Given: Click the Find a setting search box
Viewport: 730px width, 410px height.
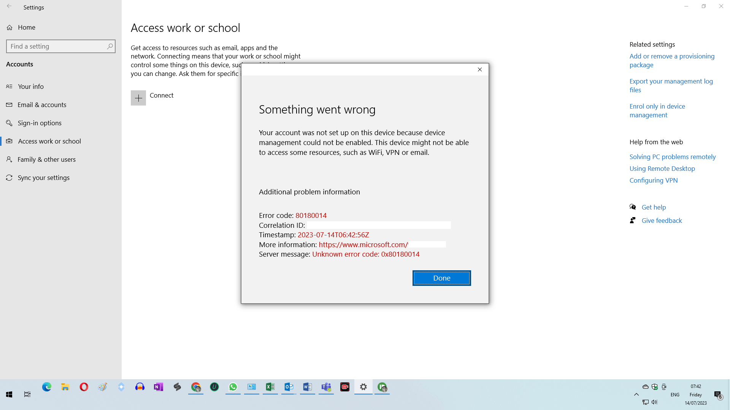Looking at the screenshot, I should pyautogui.click(x=57, y=46).
